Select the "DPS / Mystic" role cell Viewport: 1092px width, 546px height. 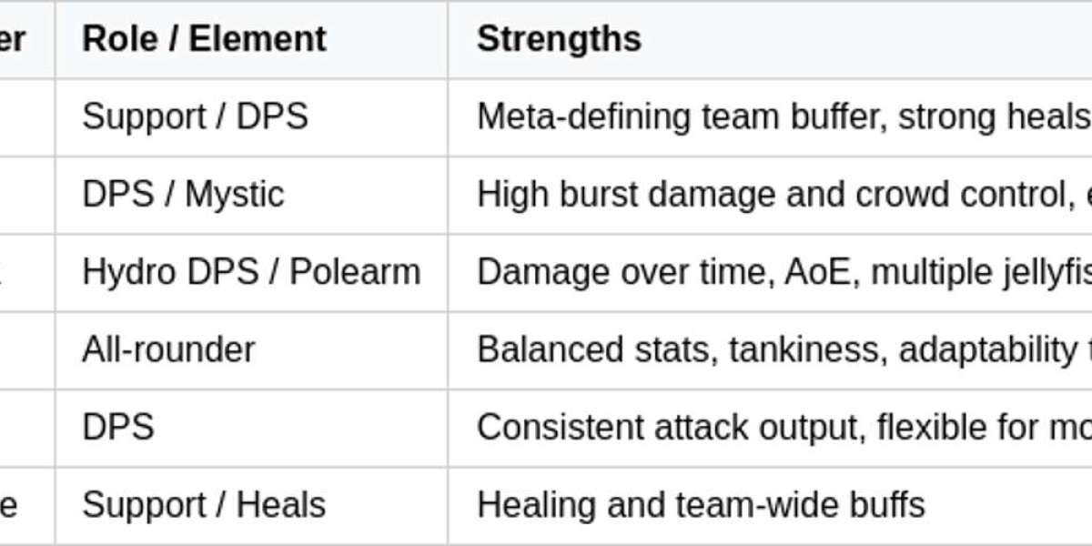(183, 195)
